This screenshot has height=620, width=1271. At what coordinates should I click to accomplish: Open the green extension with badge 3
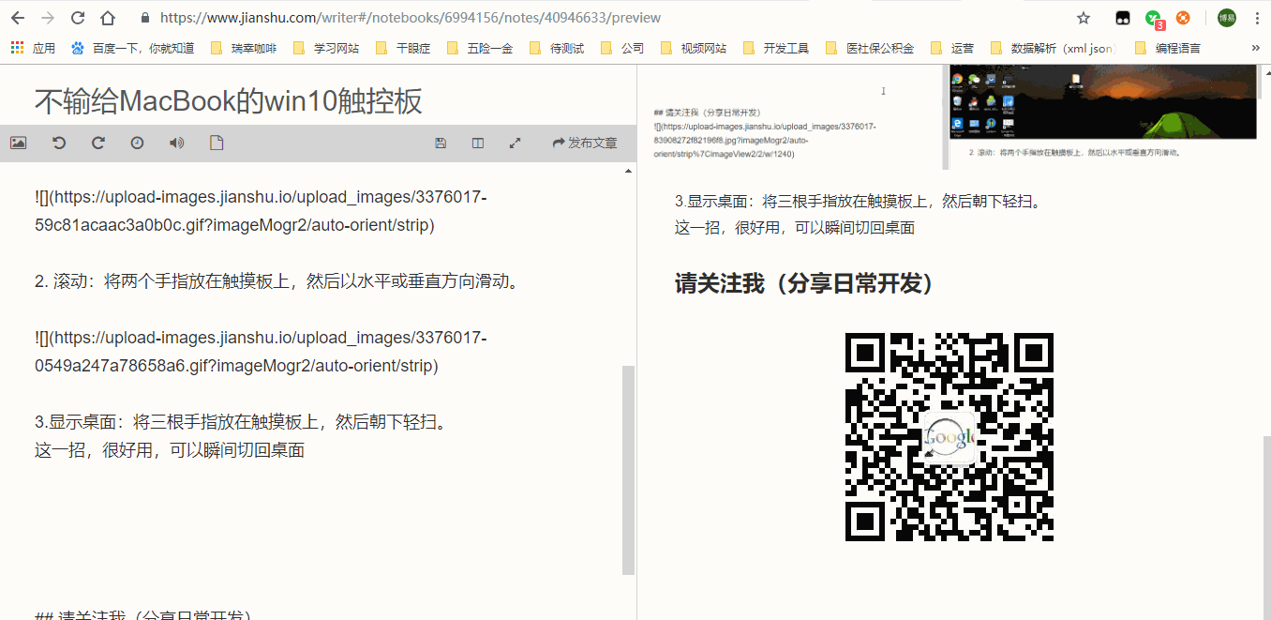click(x=1154, y=19)
